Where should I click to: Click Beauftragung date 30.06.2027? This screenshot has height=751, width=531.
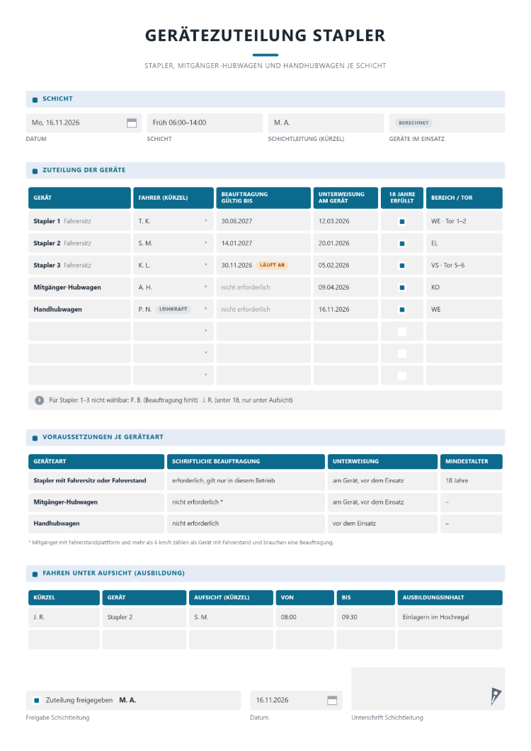point(263,221)
